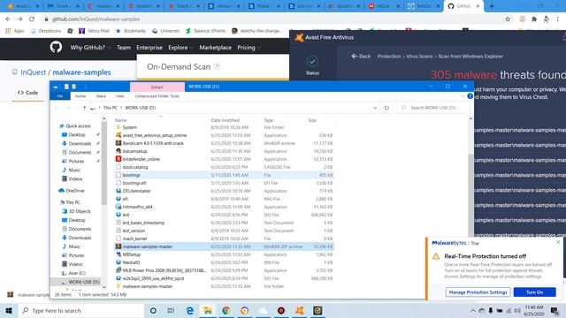Open the InQuest owner link
The image size is (566, 318).
point(34,72)
